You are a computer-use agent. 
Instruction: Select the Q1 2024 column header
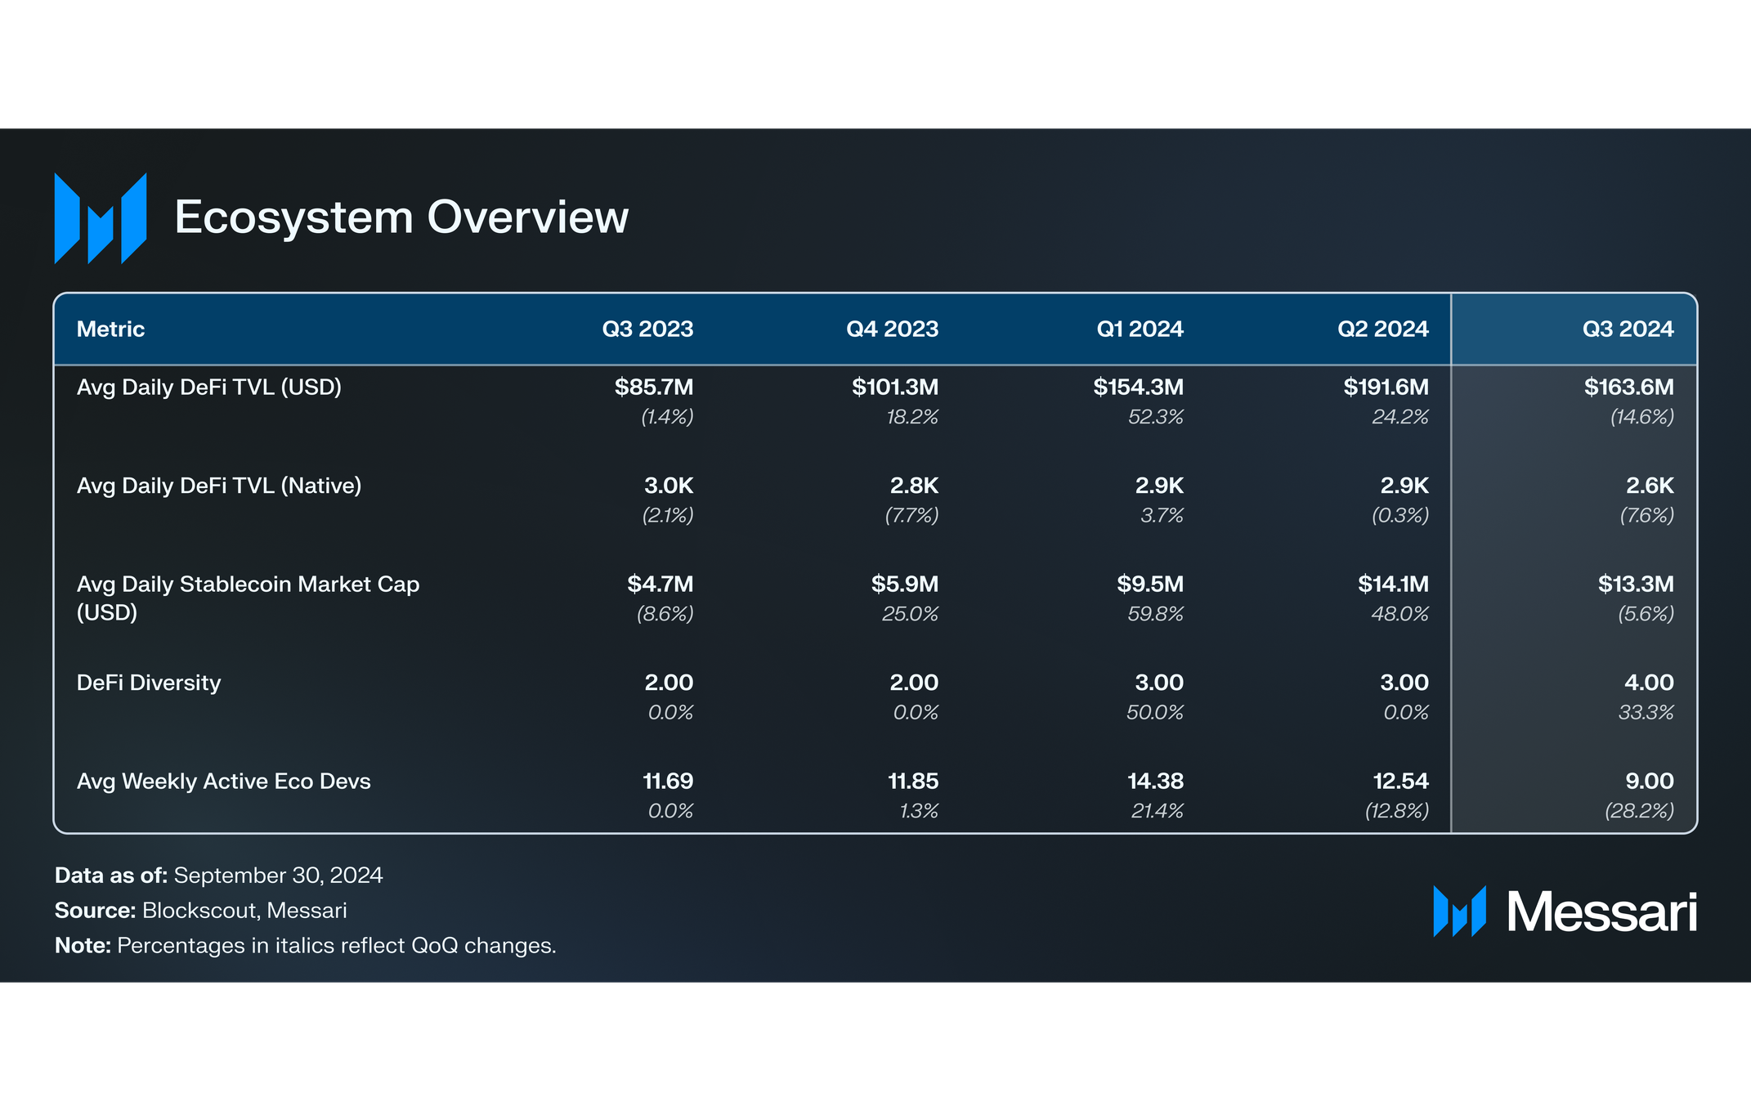(1140, 329)
